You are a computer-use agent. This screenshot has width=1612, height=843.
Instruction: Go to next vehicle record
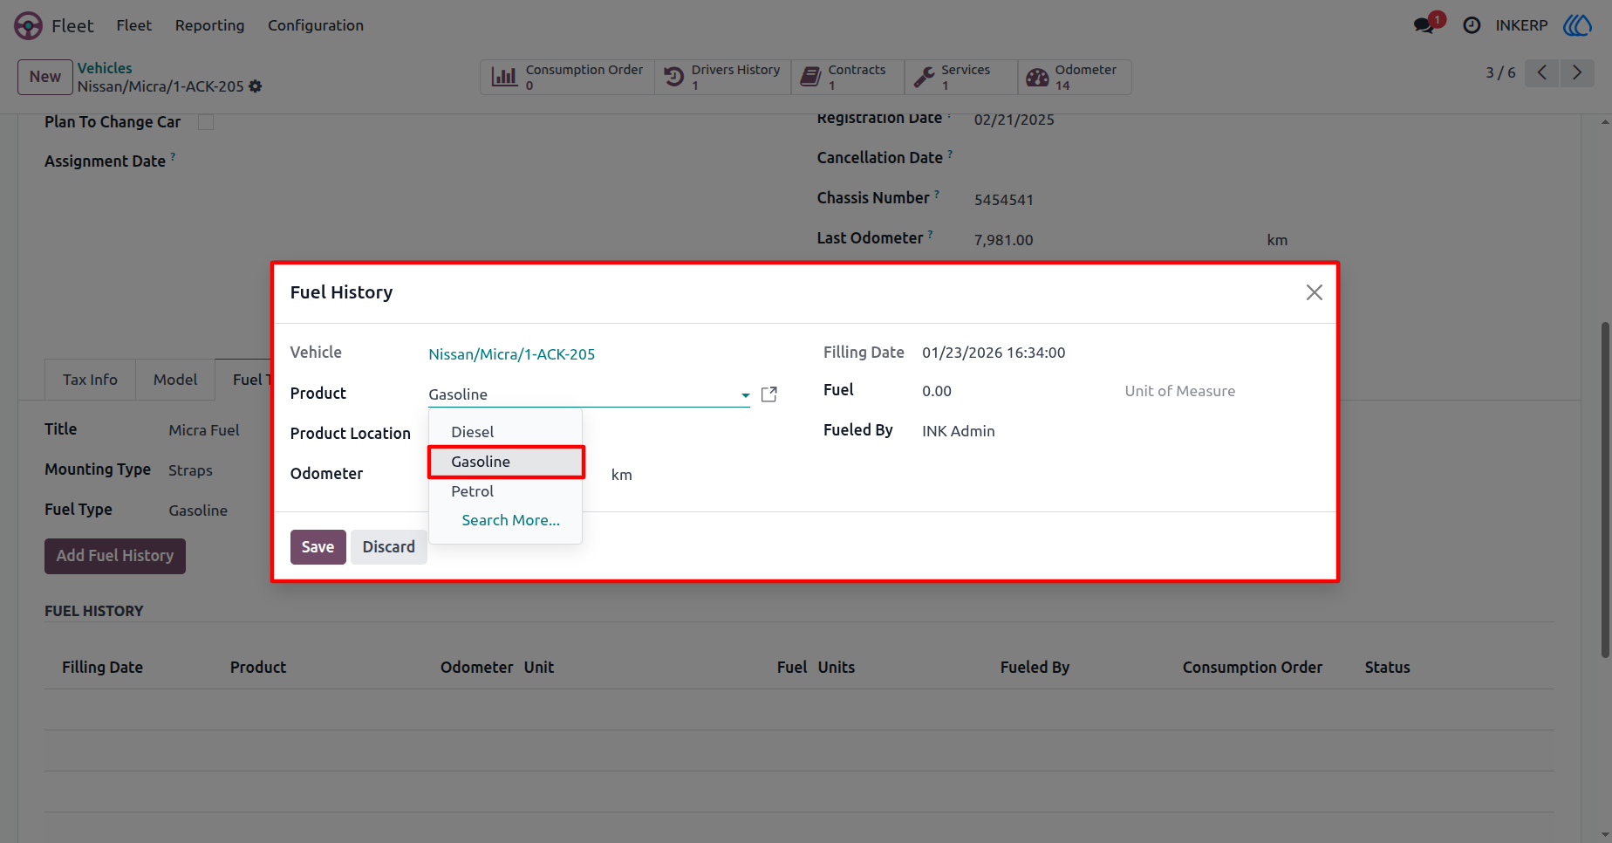[x=1577, y=72]
